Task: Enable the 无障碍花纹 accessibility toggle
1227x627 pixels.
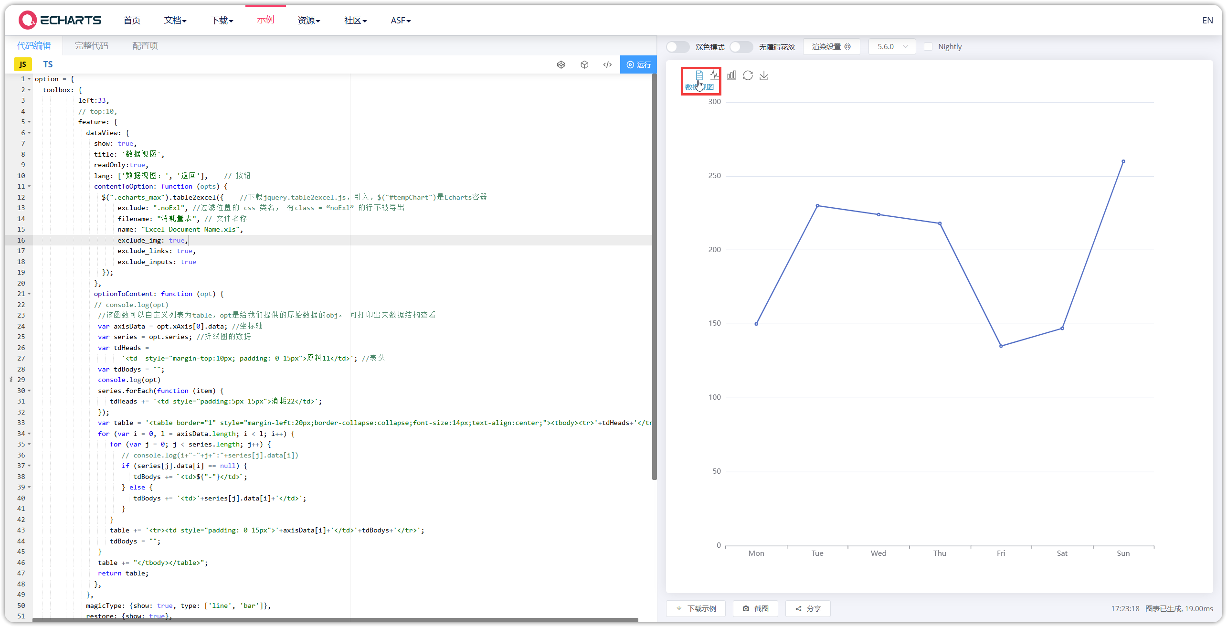Action: coord(741,46)
